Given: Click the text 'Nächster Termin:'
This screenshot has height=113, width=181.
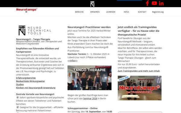Looking at the screenshot, I should click(77, 54).
